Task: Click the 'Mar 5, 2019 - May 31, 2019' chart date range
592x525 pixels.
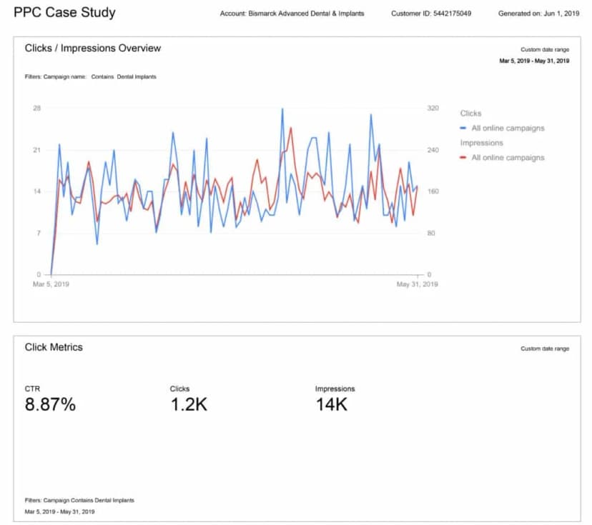Action: (534, 61)
